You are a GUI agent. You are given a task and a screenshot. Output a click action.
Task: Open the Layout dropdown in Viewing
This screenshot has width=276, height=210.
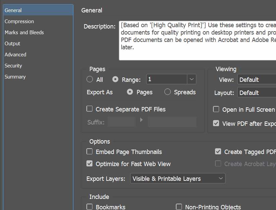257,93
